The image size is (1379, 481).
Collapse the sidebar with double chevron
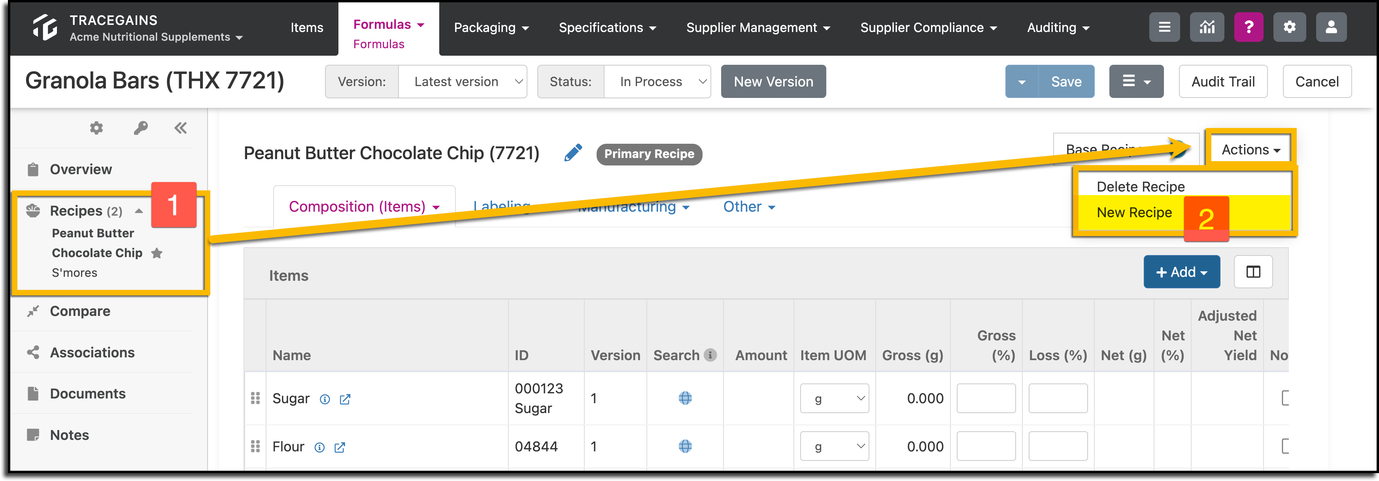[180, 128]
